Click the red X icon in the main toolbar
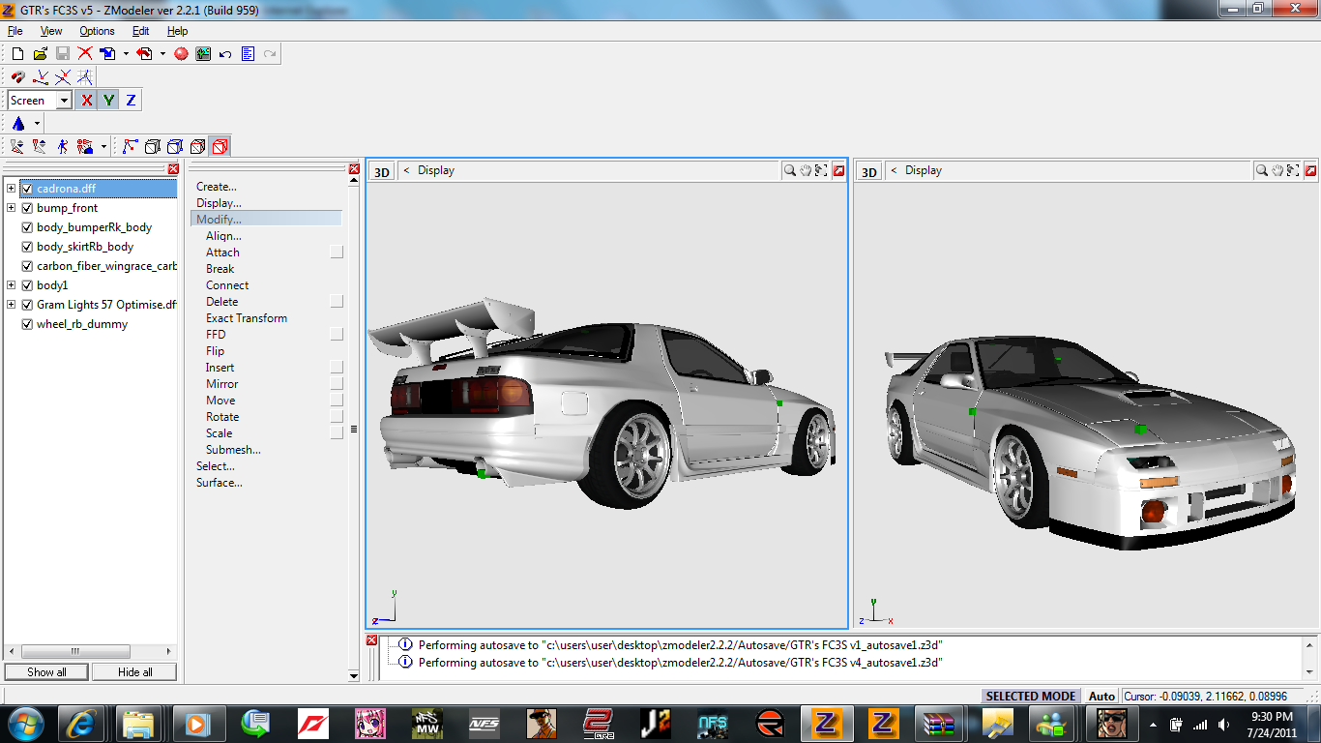Image resolution: width=1321 pixels, height=743 pixels. tap(85, 54)
